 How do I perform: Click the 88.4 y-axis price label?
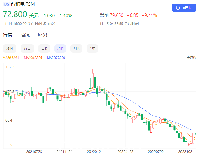(x=9, y=120)
